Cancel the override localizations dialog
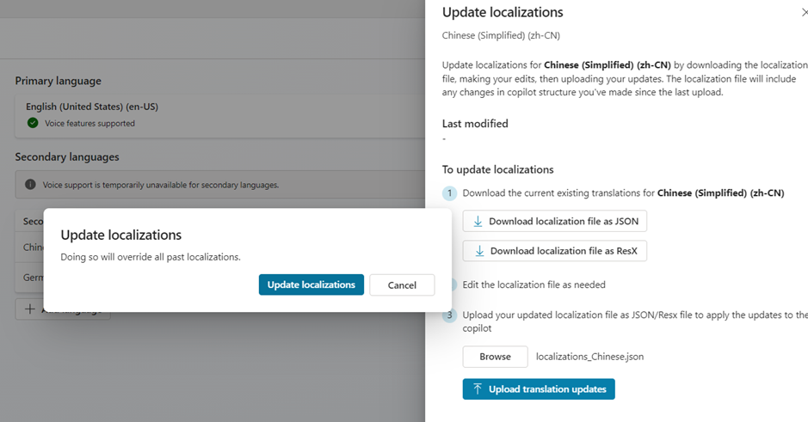The width and height of the screenshot is (808, 422). point(402,285)
